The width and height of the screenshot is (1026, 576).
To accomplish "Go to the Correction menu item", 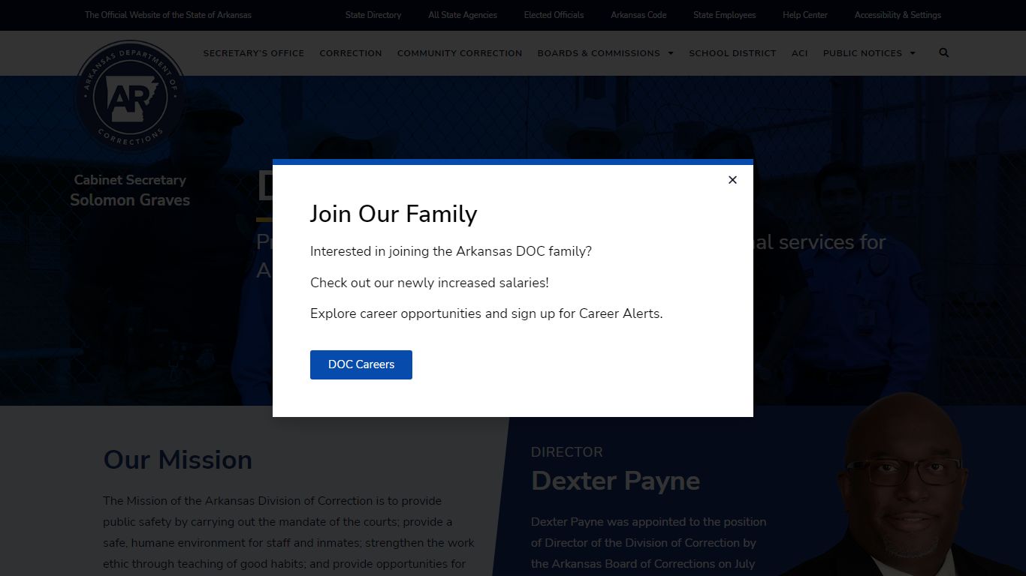I will (x=351, y=53).
